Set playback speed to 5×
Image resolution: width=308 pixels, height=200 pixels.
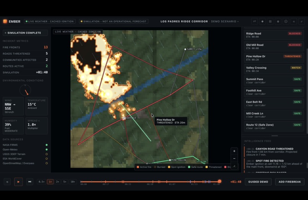coord(65,182)
